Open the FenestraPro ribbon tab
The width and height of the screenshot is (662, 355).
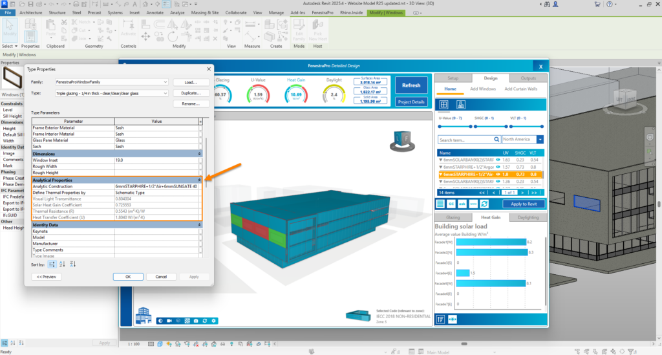coord(323,13)
